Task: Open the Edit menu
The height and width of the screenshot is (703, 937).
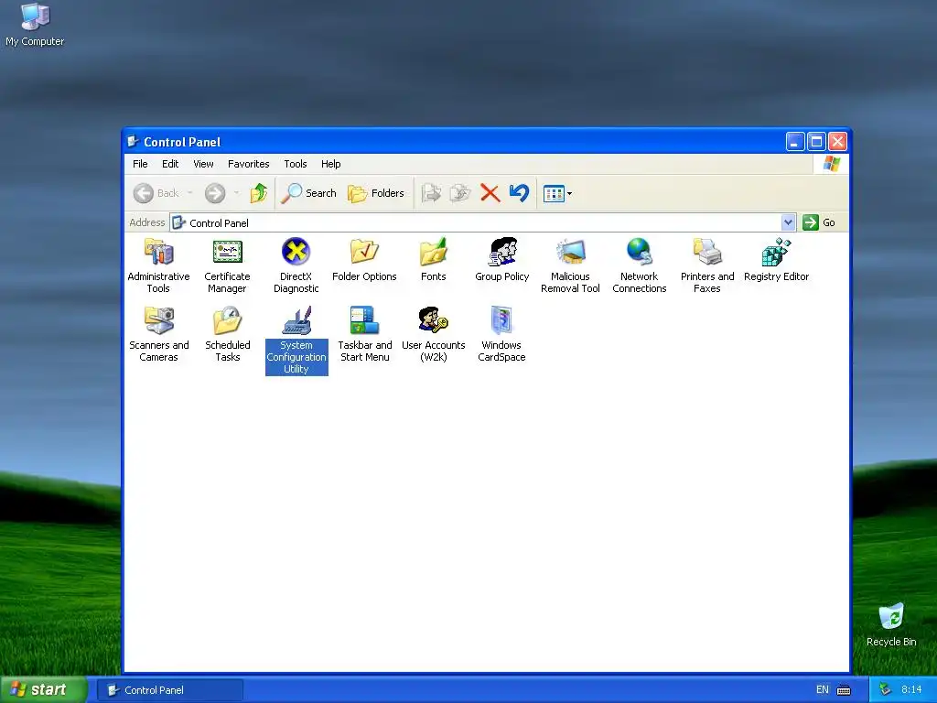Action: coord(170,164)
